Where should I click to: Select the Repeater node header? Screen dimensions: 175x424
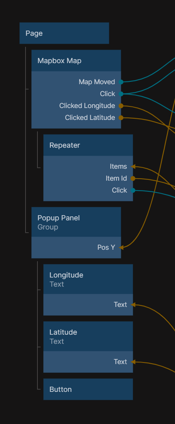pos(88,145)
